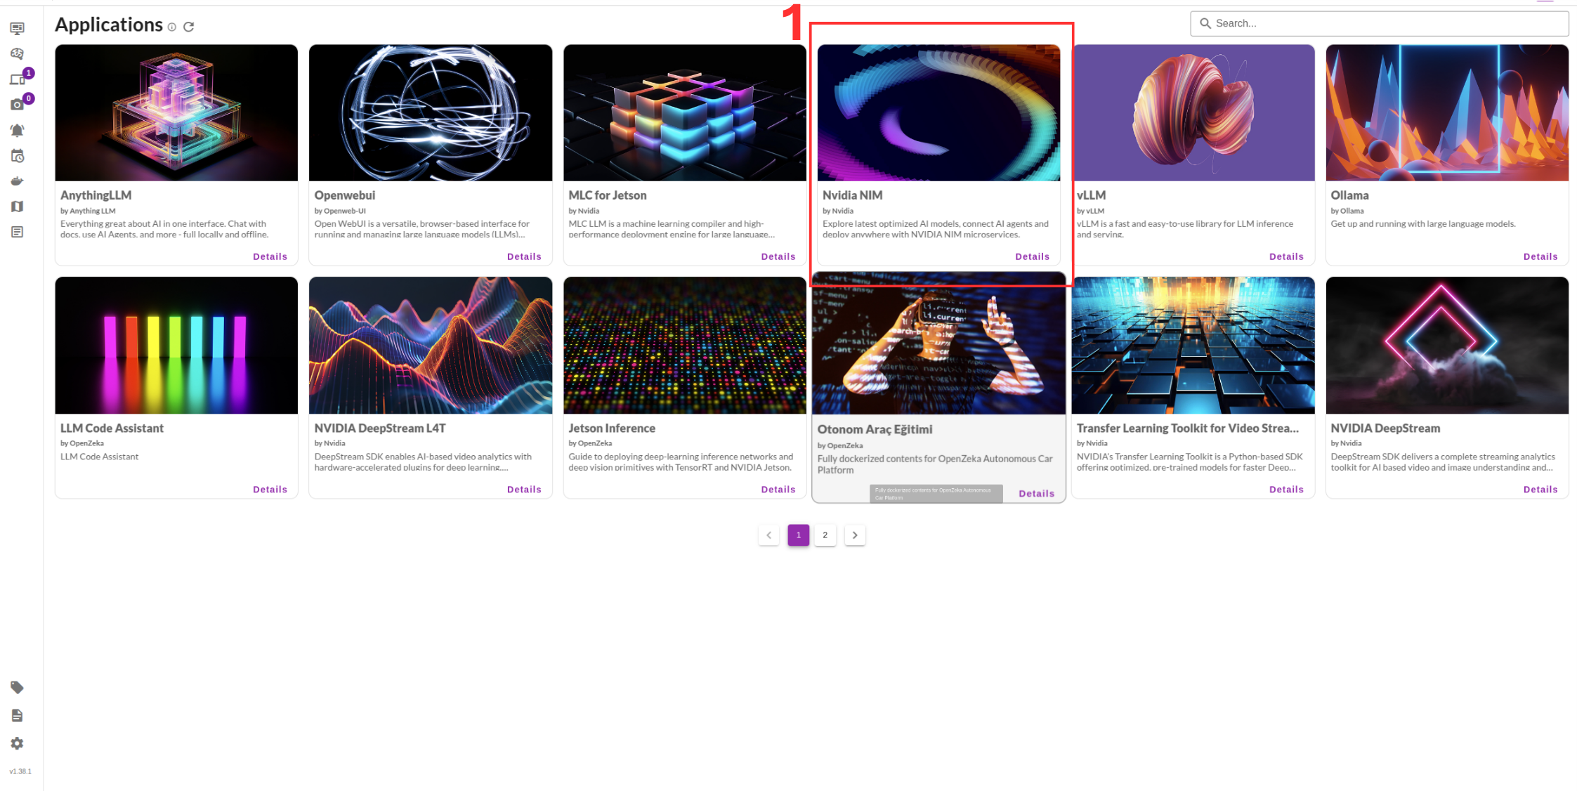Viewport: 1577px width, 791px height.
Task: Click the Applications page heading
Action: 109,25
